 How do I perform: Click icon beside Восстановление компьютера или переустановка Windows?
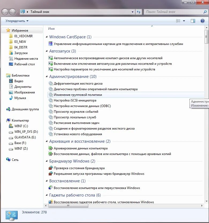(51, 188)
